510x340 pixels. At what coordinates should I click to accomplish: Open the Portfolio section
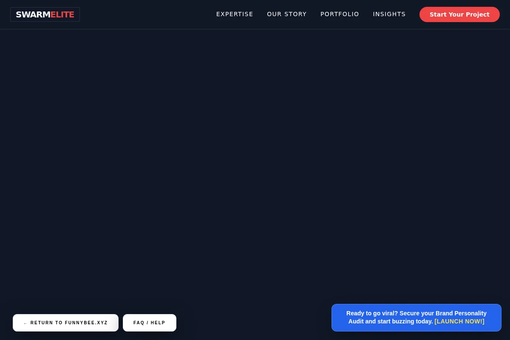(340, 14)
